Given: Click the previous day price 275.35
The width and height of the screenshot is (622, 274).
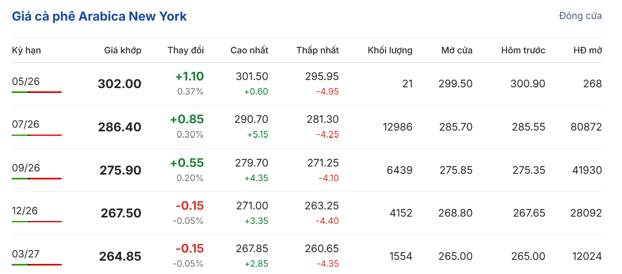Looking at the screenshot, I should pyautogui.click(x=529, y=170).
